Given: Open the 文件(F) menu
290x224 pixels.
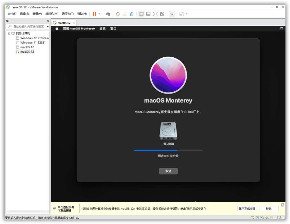Looking at the screenshot, I should pyautogui.click(x=12, y=14).
